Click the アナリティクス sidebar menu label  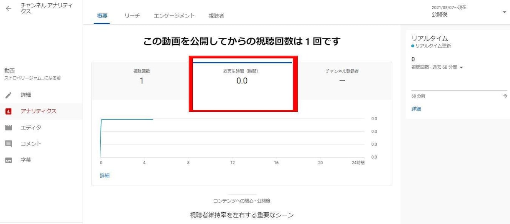pyautogui.click(x=38, y=111)
